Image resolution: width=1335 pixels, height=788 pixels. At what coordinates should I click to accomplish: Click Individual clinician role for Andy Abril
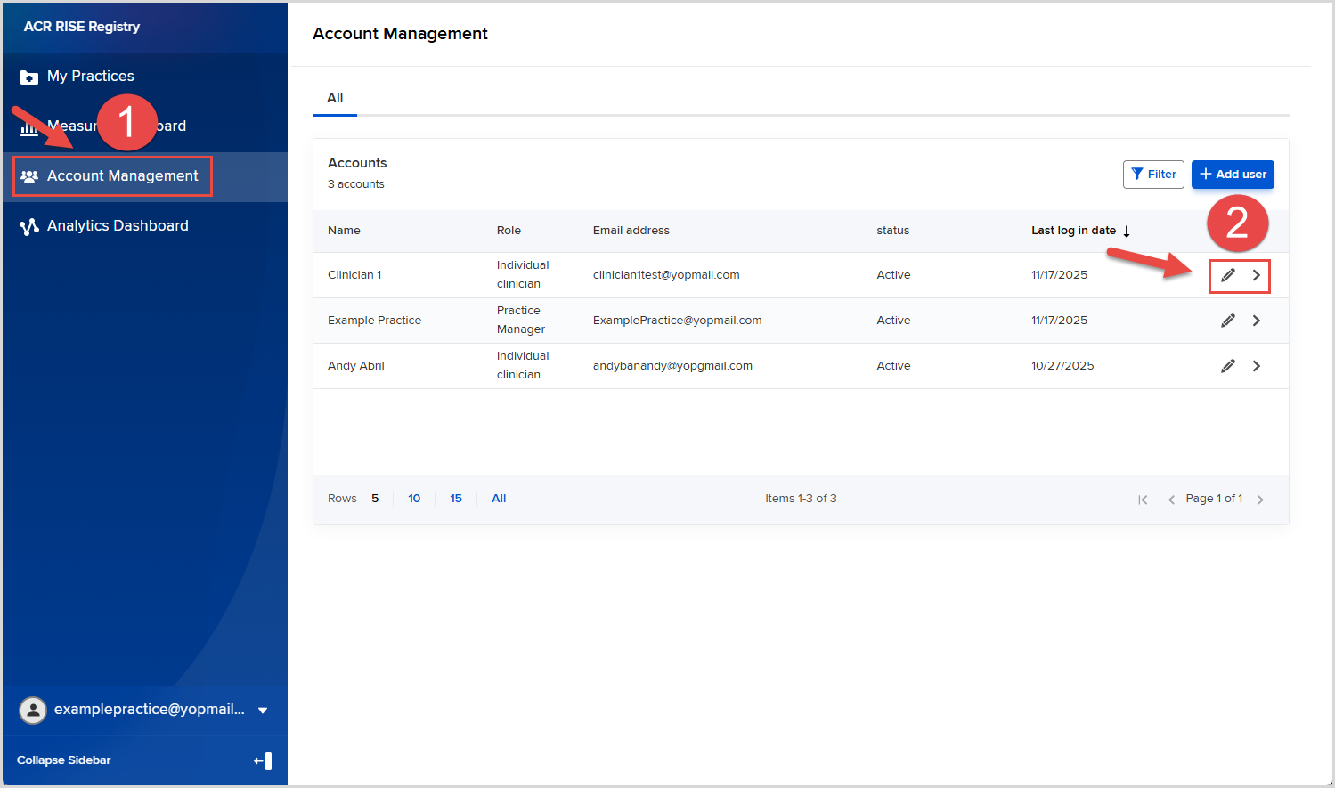pyautogui.click(x=523, y=366)
